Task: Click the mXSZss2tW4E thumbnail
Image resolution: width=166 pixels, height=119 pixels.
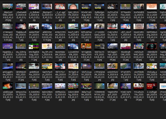Action: click(x=139, y=46)
